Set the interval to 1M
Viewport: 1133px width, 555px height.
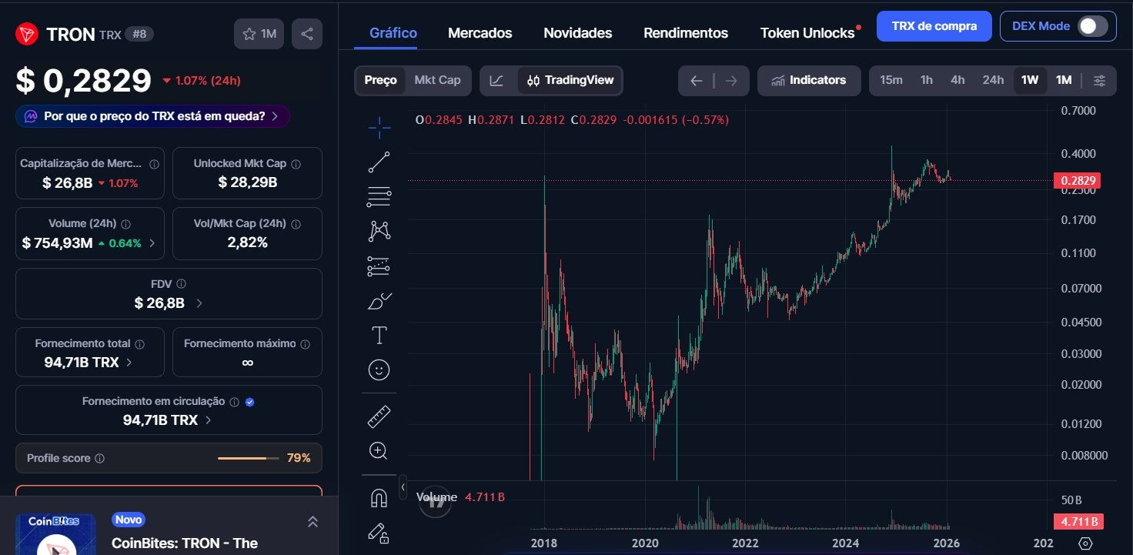click(1064, 80)
